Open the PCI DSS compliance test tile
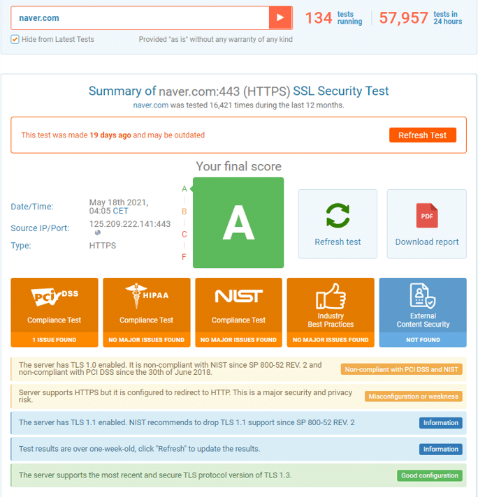The width and height of the screenshot is (478, 497). click(55, 312)
